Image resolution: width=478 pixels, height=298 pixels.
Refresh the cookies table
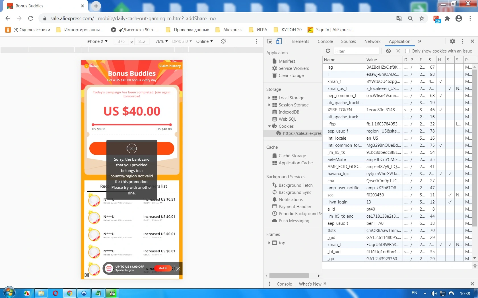coord(328,51)
